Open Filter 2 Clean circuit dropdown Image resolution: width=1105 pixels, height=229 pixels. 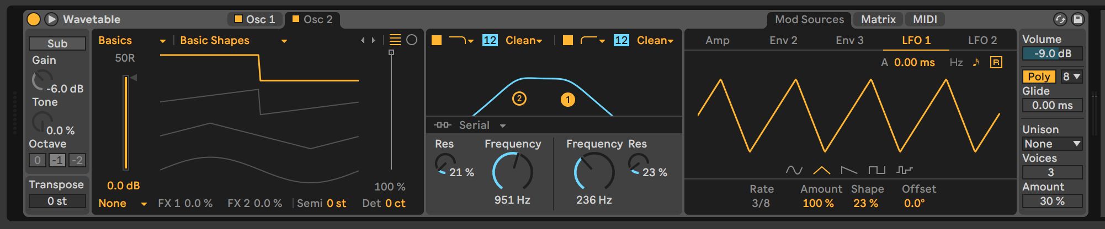point(655,40)
